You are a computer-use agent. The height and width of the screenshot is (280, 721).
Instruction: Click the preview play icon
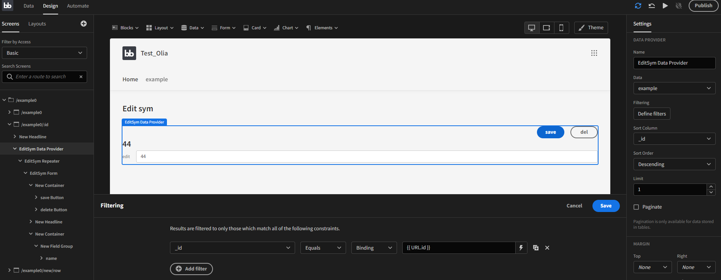click(x=665, y=6)
